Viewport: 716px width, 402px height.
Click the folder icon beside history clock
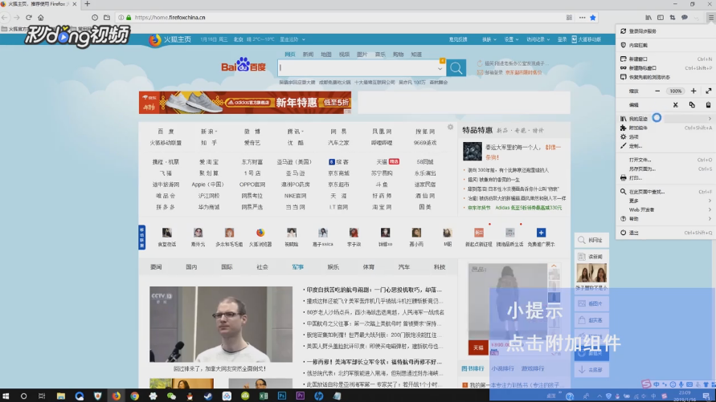(107, 18)
